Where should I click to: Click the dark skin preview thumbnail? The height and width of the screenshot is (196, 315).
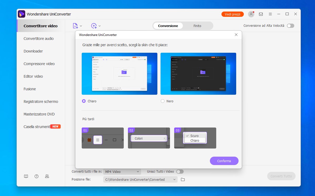click(x=198, y=74)
